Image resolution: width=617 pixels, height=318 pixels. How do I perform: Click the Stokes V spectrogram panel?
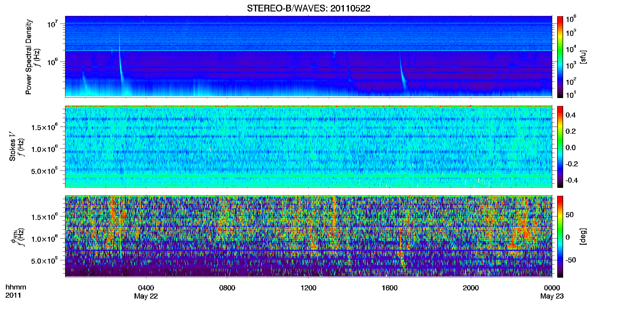coord(308,147)
